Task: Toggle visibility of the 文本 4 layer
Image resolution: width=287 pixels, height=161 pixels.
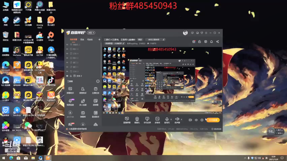Action: click(67, 53)
